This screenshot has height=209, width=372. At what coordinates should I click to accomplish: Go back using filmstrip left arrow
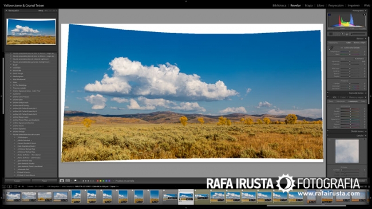point(19,187)
